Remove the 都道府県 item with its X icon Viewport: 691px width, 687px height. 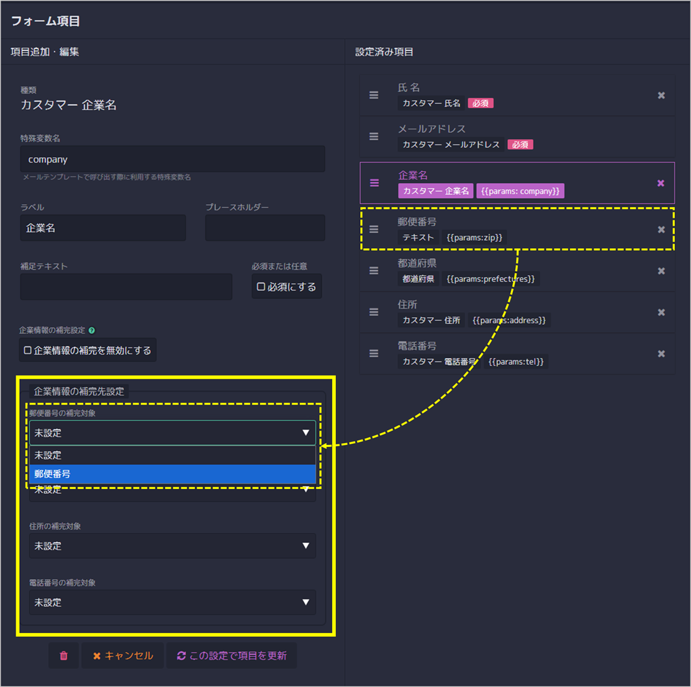(661, 271)
